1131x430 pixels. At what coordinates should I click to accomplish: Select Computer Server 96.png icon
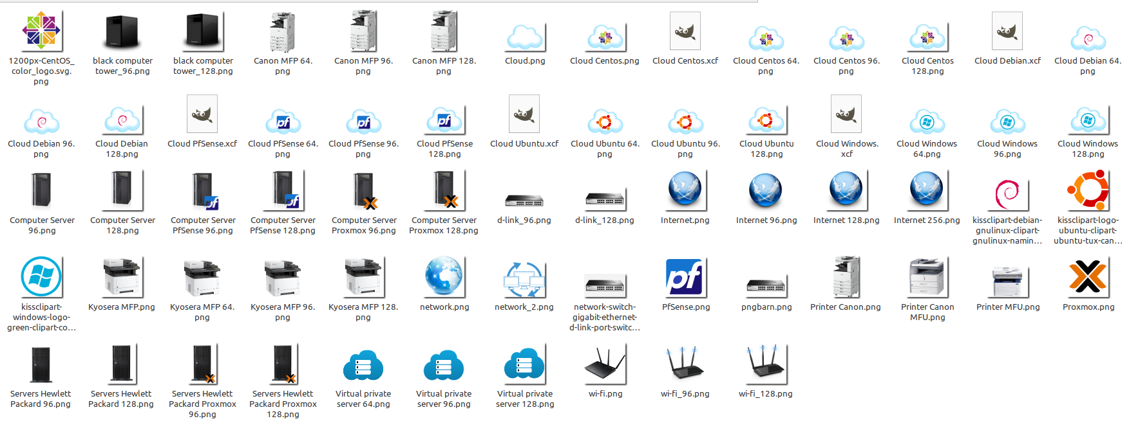click(x=42, y=191)
